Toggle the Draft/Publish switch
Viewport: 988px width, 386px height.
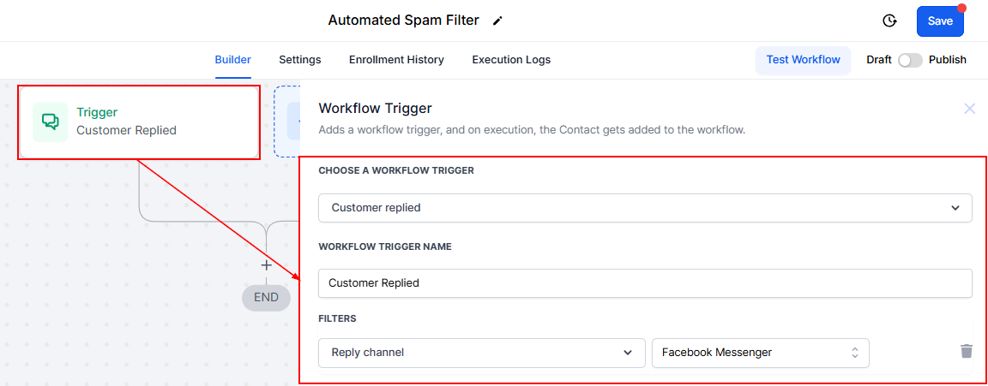coord(910,60)
